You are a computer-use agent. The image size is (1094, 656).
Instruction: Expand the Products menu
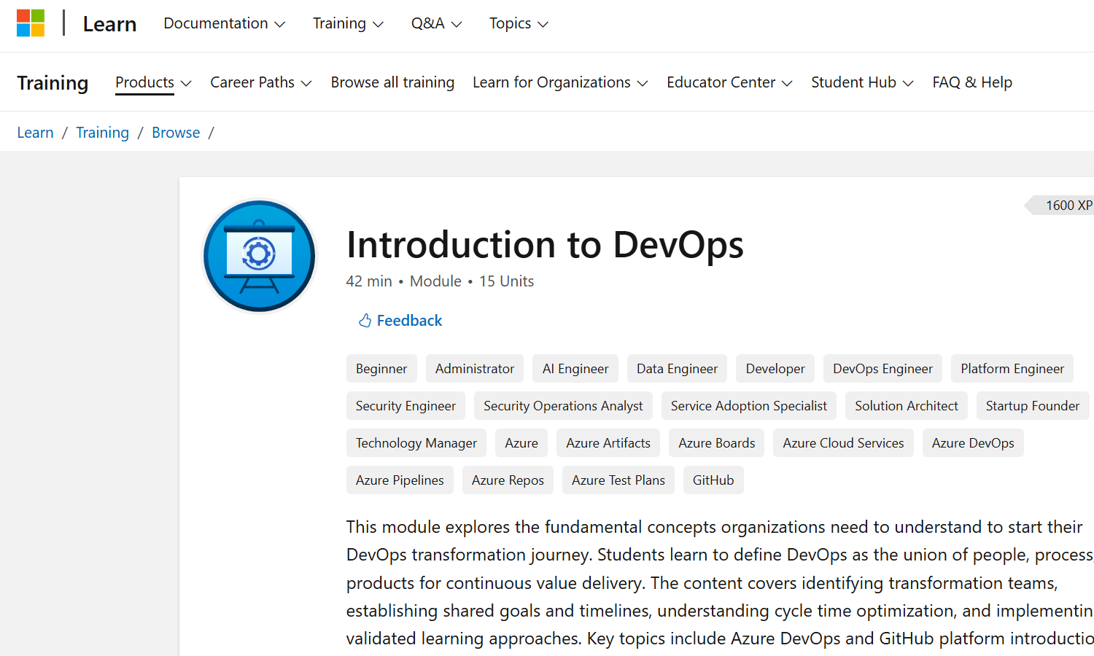pyautogui.click(x=153, y=82)
